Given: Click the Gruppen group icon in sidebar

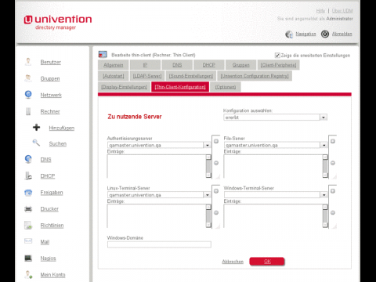Looking at the screenshot, I should (x=28, y=78).
